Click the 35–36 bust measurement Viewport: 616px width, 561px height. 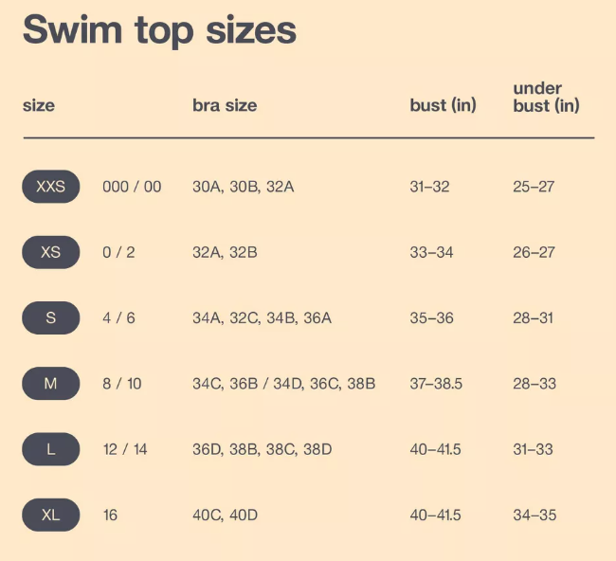(431, 318)
